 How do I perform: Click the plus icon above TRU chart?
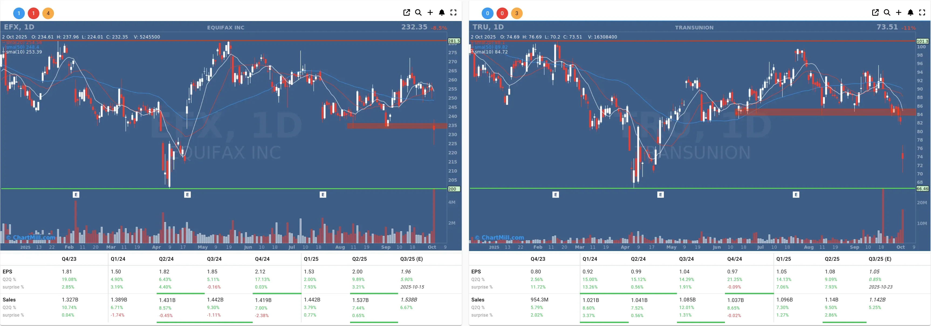[899, 13]
